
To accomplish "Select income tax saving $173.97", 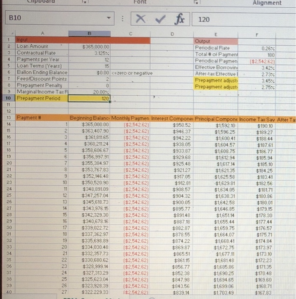I will (x=257, y=248).
